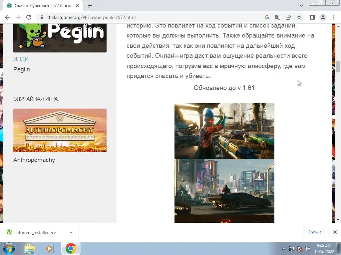341x255 pixels.
Task: Open the Peglin game banner
Action: (x=60, y=38)
